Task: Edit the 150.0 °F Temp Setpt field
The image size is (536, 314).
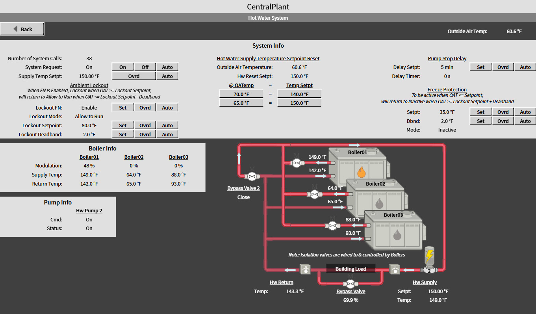Action: tap(299, 103)
